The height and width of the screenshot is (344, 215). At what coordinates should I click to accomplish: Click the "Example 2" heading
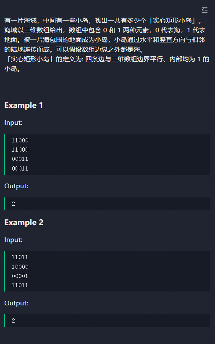[24, 223]
